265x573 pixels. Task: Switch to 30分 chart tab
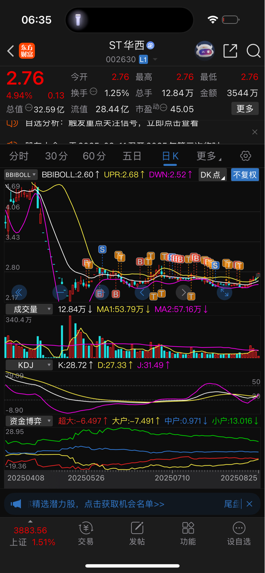[57, 156]
